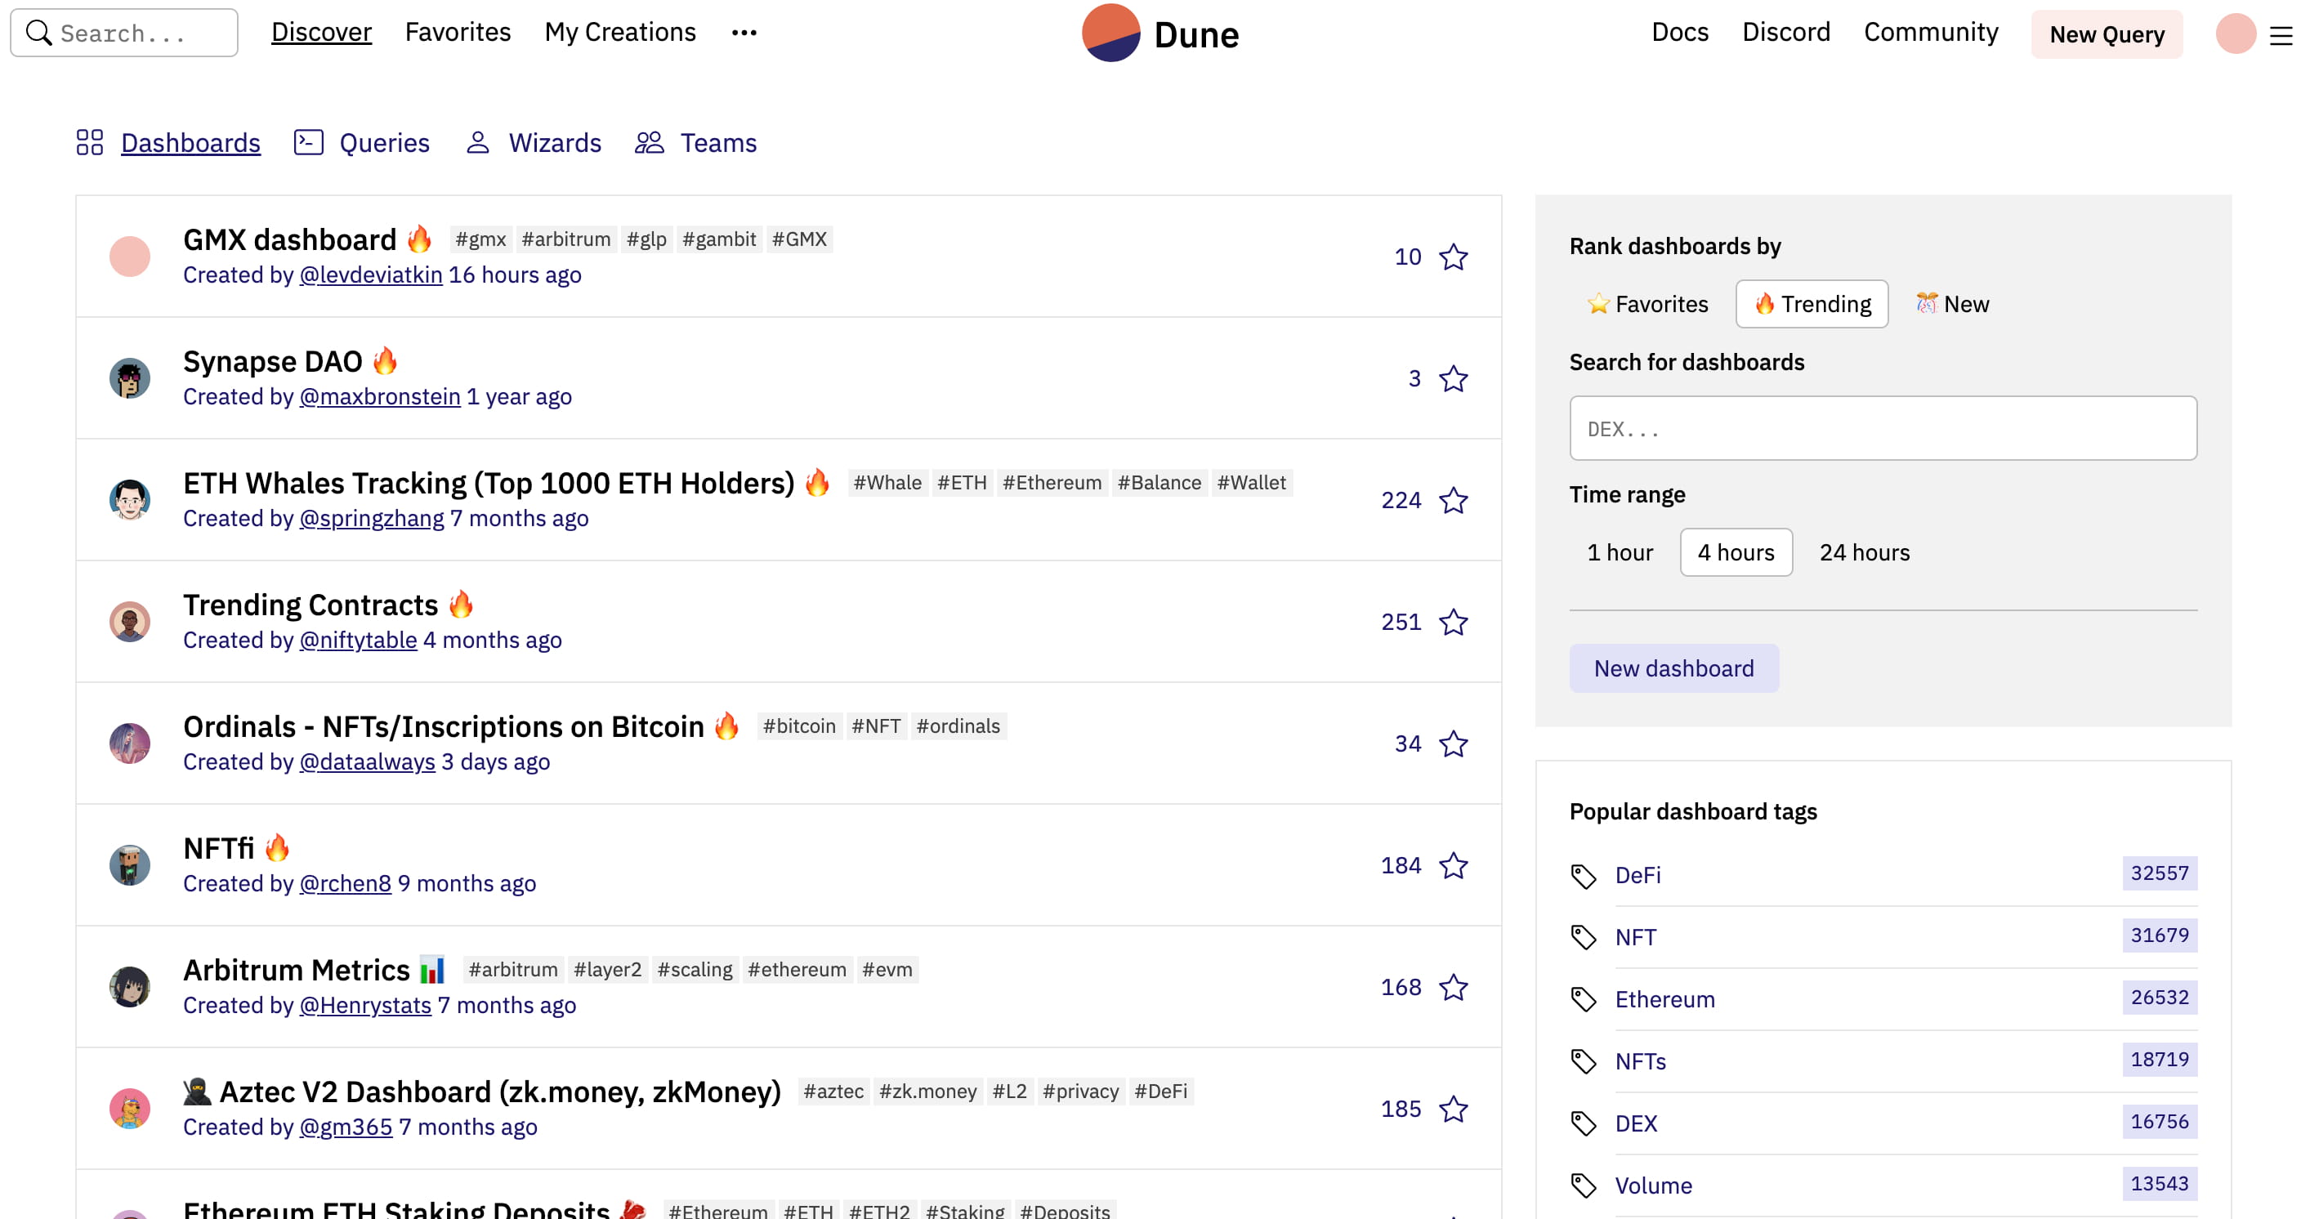The image size is (2301, 1219).
Task: Open the user profile avatar top right
Action: click(x=2235, y=34)
